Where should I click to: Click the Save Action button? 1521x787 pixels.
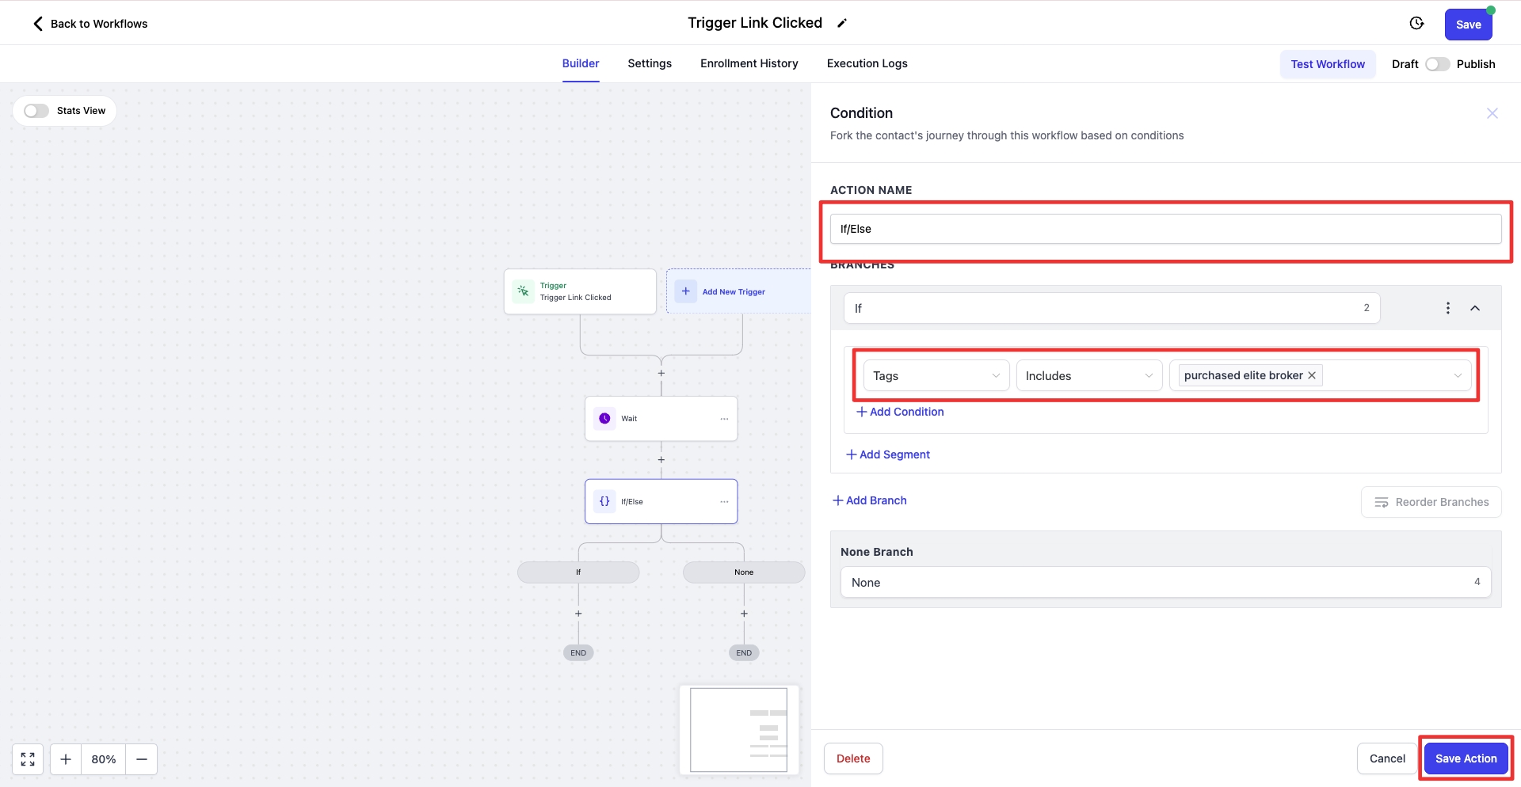click(x=1466, y=758)
